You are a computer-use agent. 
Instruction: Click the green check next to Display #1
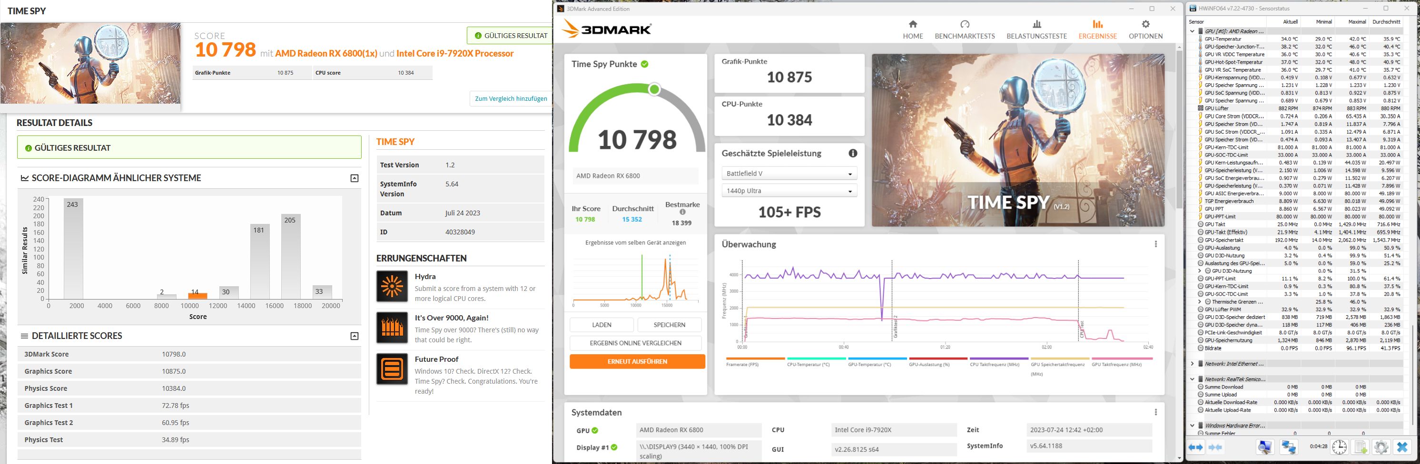click(614, 447)
